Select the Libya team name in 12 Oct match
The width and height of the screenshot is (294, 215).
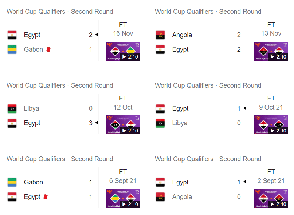point(31,108)
